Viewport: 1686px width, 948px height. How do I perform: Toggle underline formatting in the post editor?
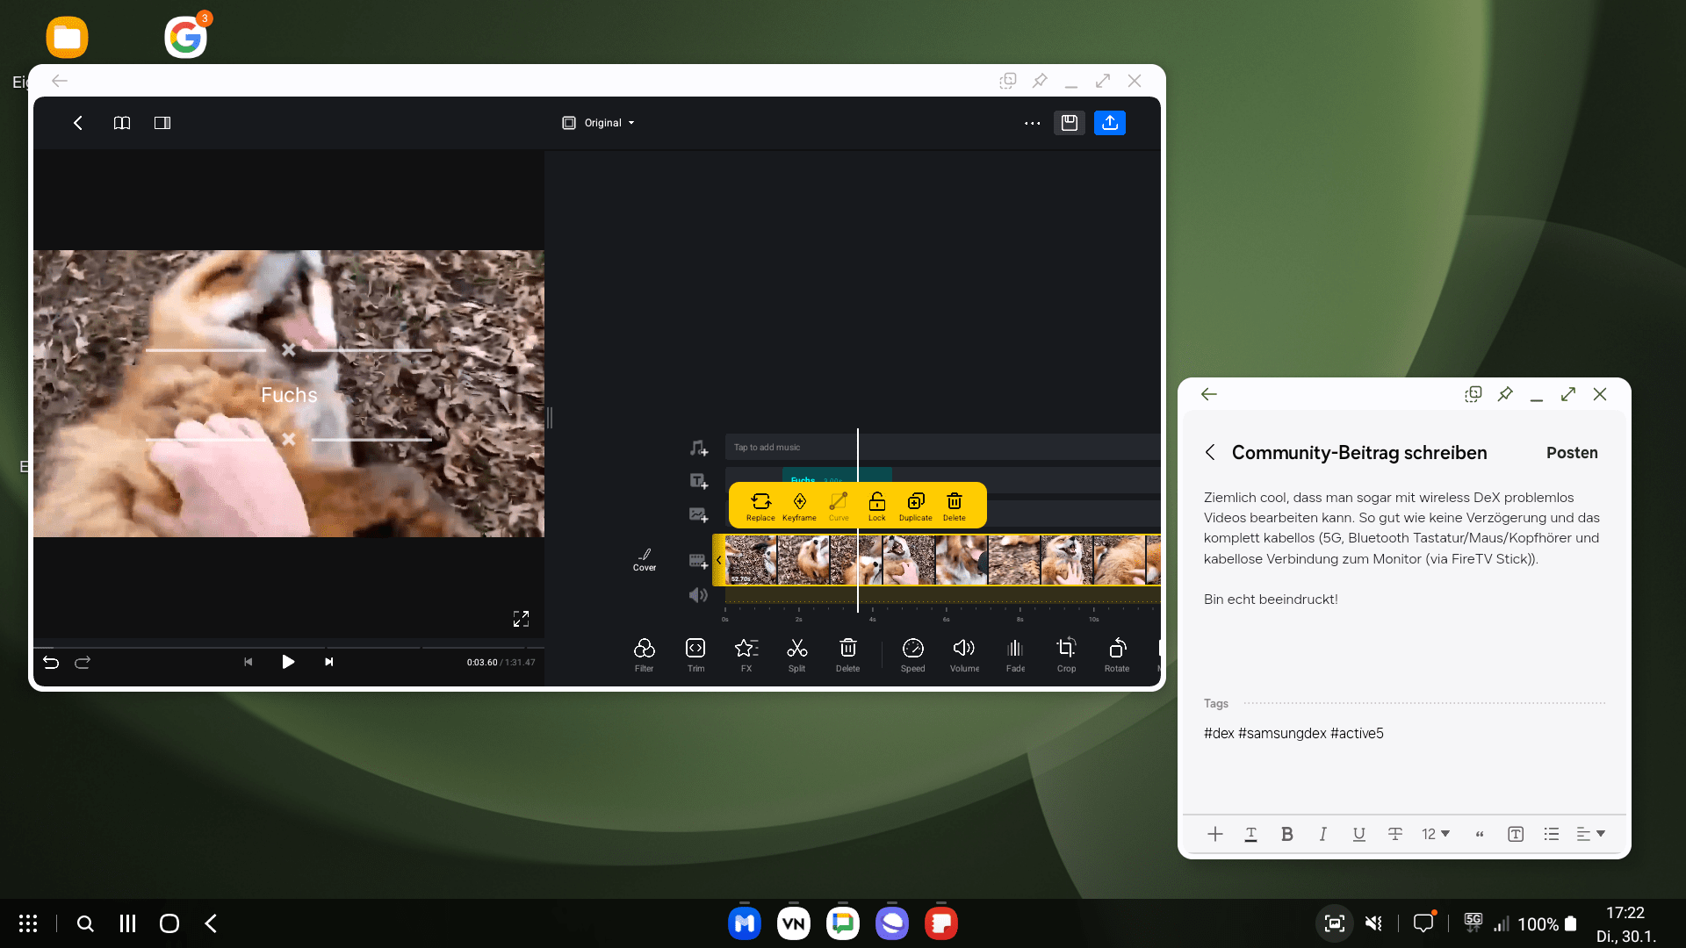click(x=1358, y=834)
